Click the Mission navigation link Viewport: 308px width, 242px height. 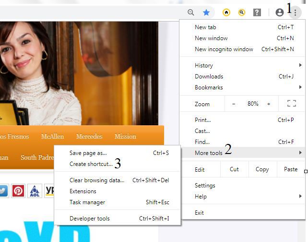pyautogui.click(x=125, y=137)
